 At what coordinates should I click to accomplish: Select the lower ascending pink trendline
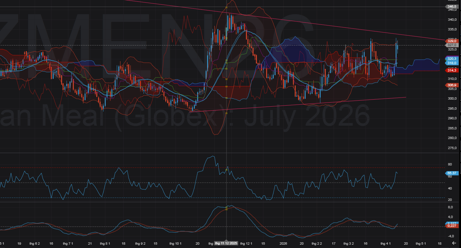click(x=301, y=105)
